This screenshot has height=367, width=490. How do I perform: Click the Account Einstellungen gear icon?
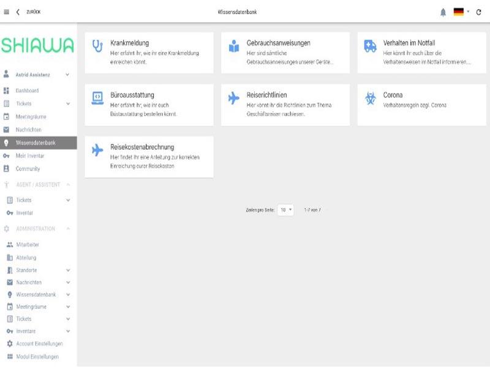pos(10,344)
